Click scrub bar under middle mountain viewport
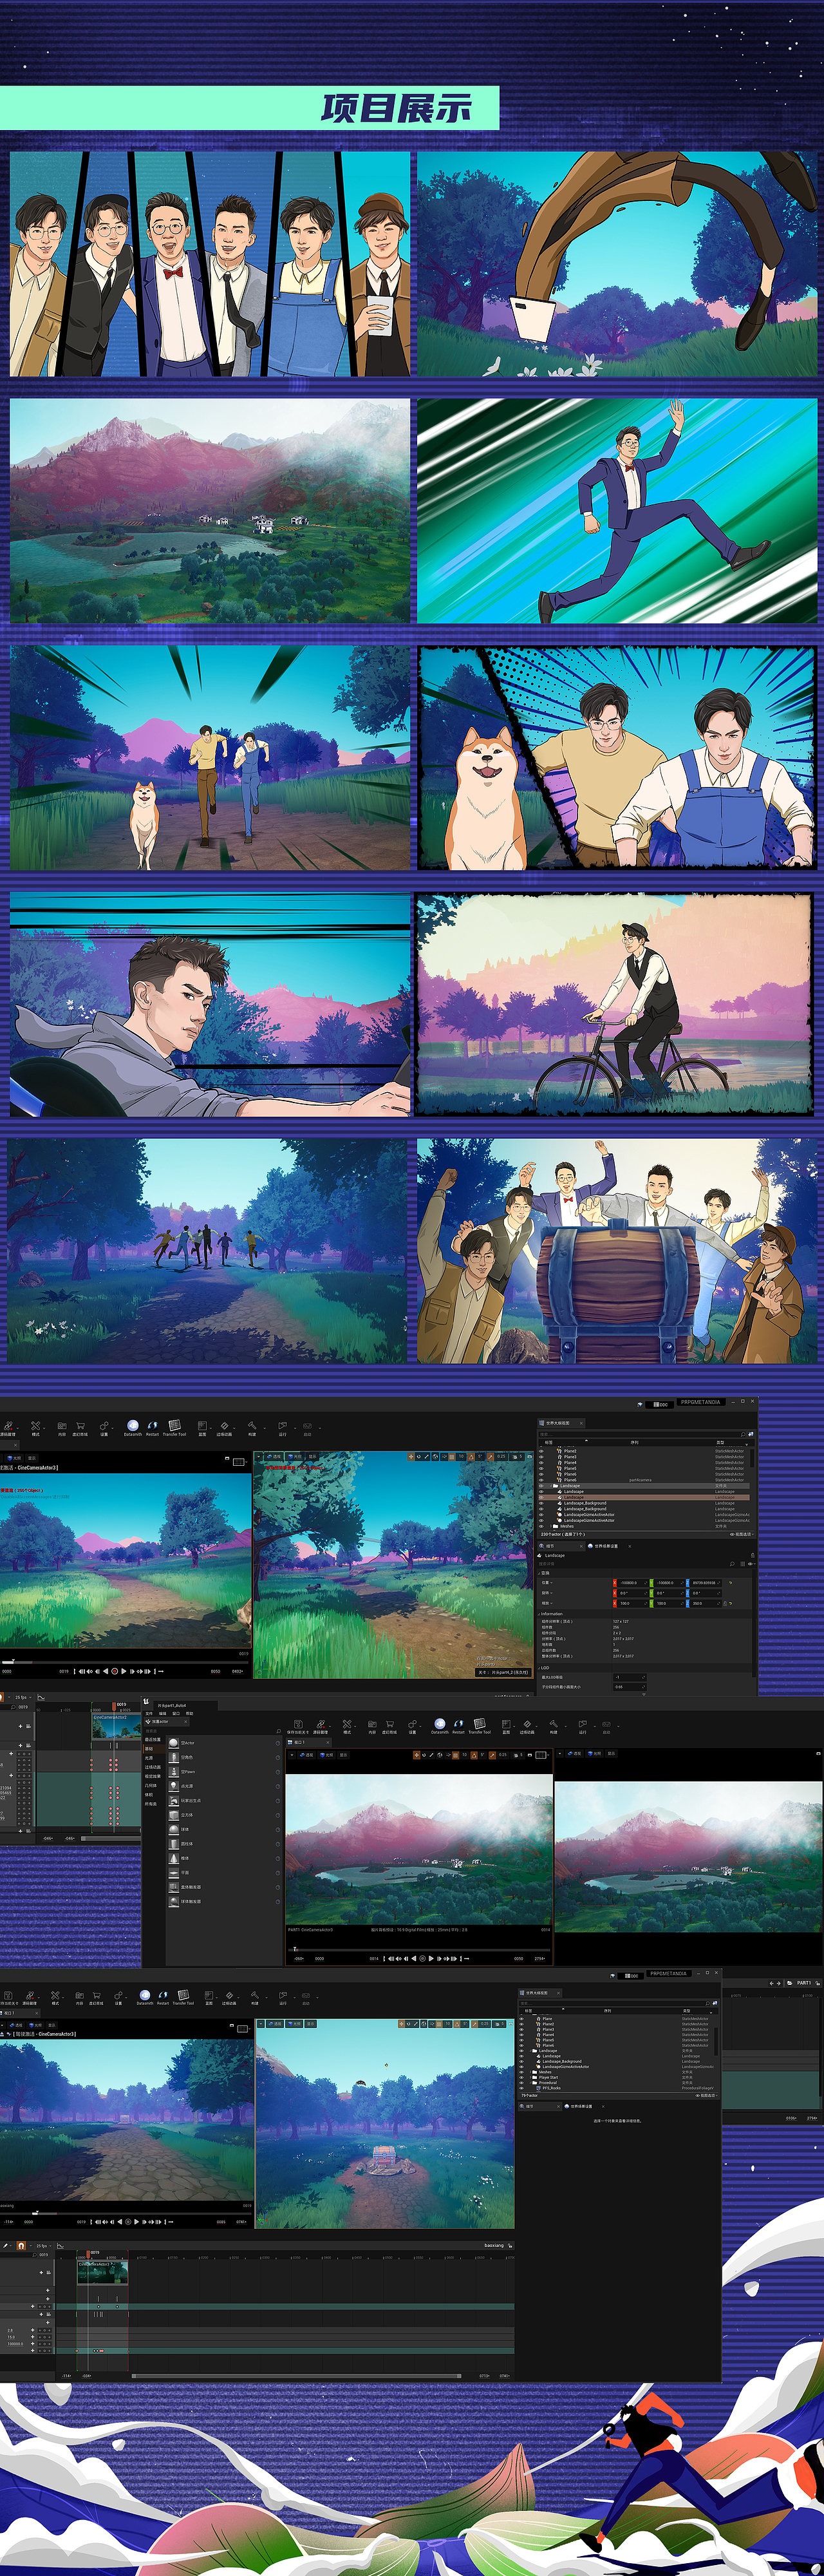The width and height of the screenshot is (824, 2576). [x=420, y=1950]
